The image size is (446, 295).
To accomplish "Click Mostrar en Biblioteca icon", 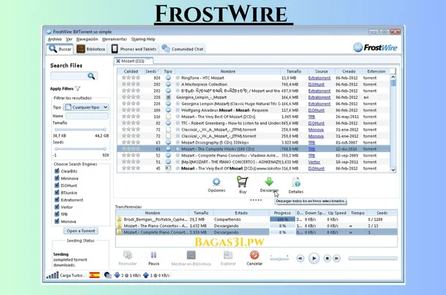I will pyautogui.click(x=191, y=255).
